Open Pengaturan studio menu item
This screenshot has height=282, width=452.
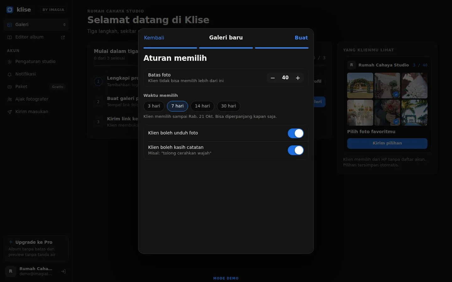[36, 62]
